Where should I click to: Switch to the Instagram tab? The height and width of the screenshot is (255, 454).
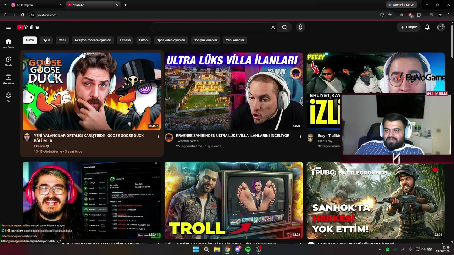36,5
